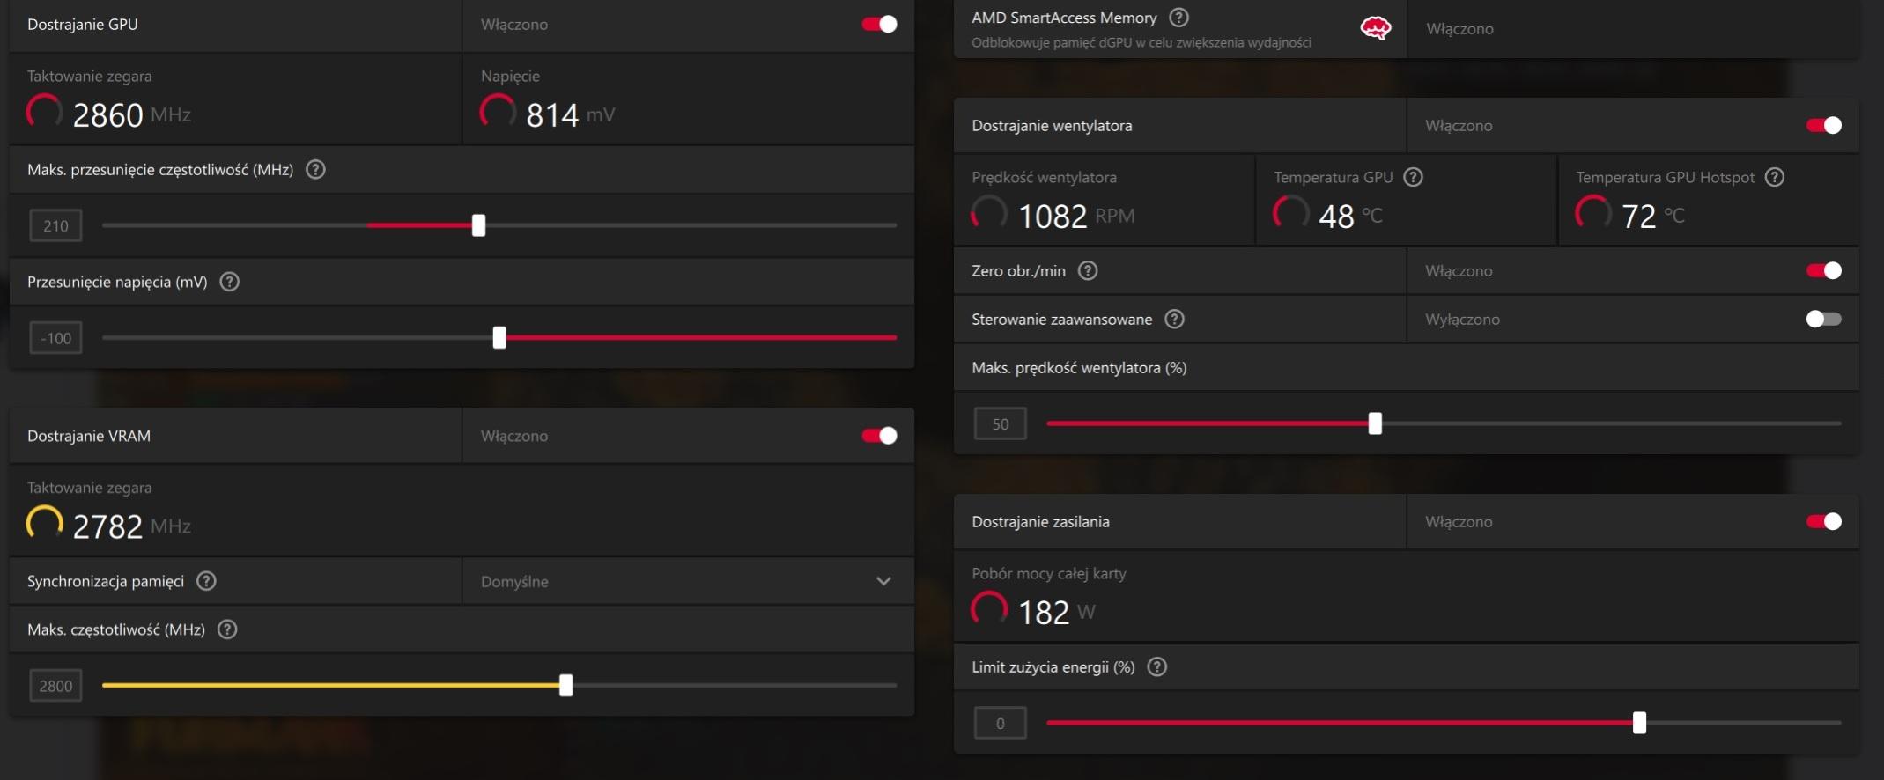Click the Dostrajanie wentylatora section title
1884x780 pixels.
pos(1052,126)
